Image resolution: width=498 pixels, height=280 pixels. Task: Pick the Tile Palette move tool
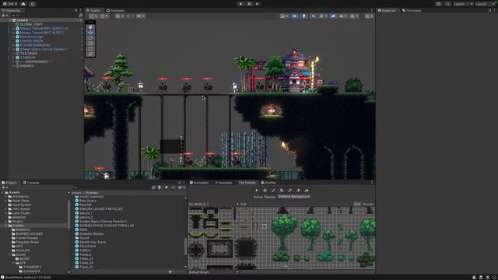click(x=265, y=190)
